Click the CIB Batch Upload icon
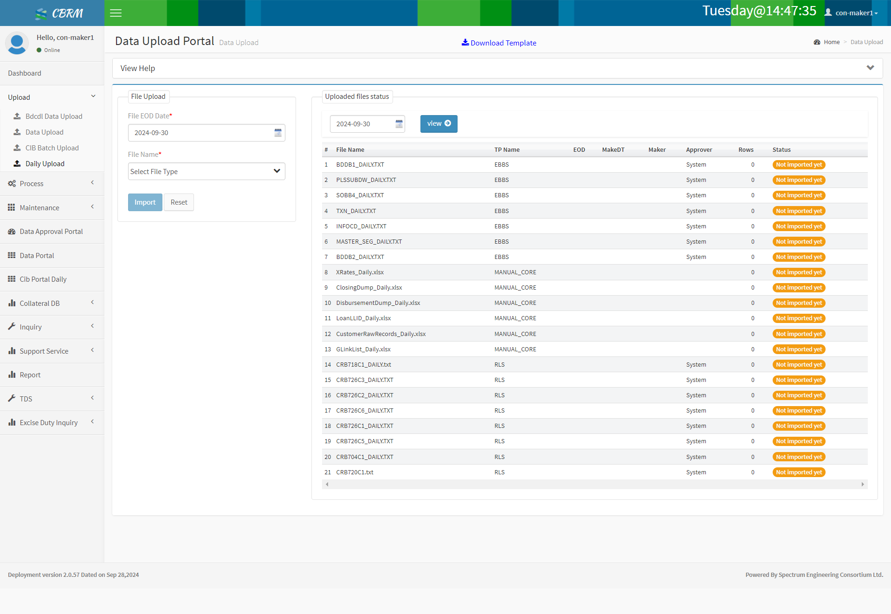The image size is (891, 614). tap(17, 148)
